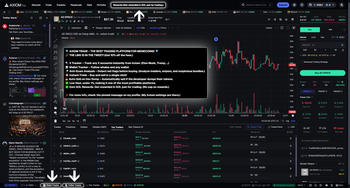Viewport: 350px width, 188px height.
Task: Click the Buy AD SPACE button
Action: [x=323, y=73]
